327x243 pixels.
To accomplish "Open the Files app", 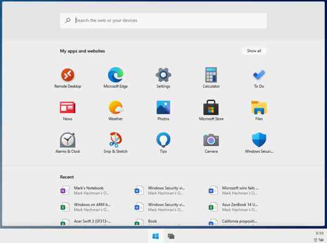I will 259,111.
